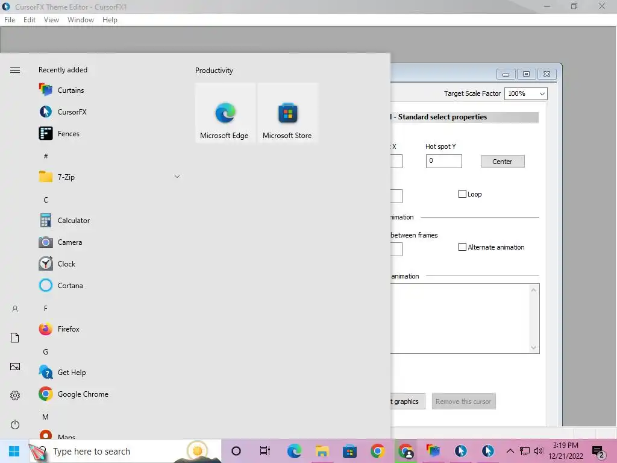Image resolution: width=617 pixels, height=463 pixels.
Task: Click the partially visible graphics button
Action: point(408,401)
